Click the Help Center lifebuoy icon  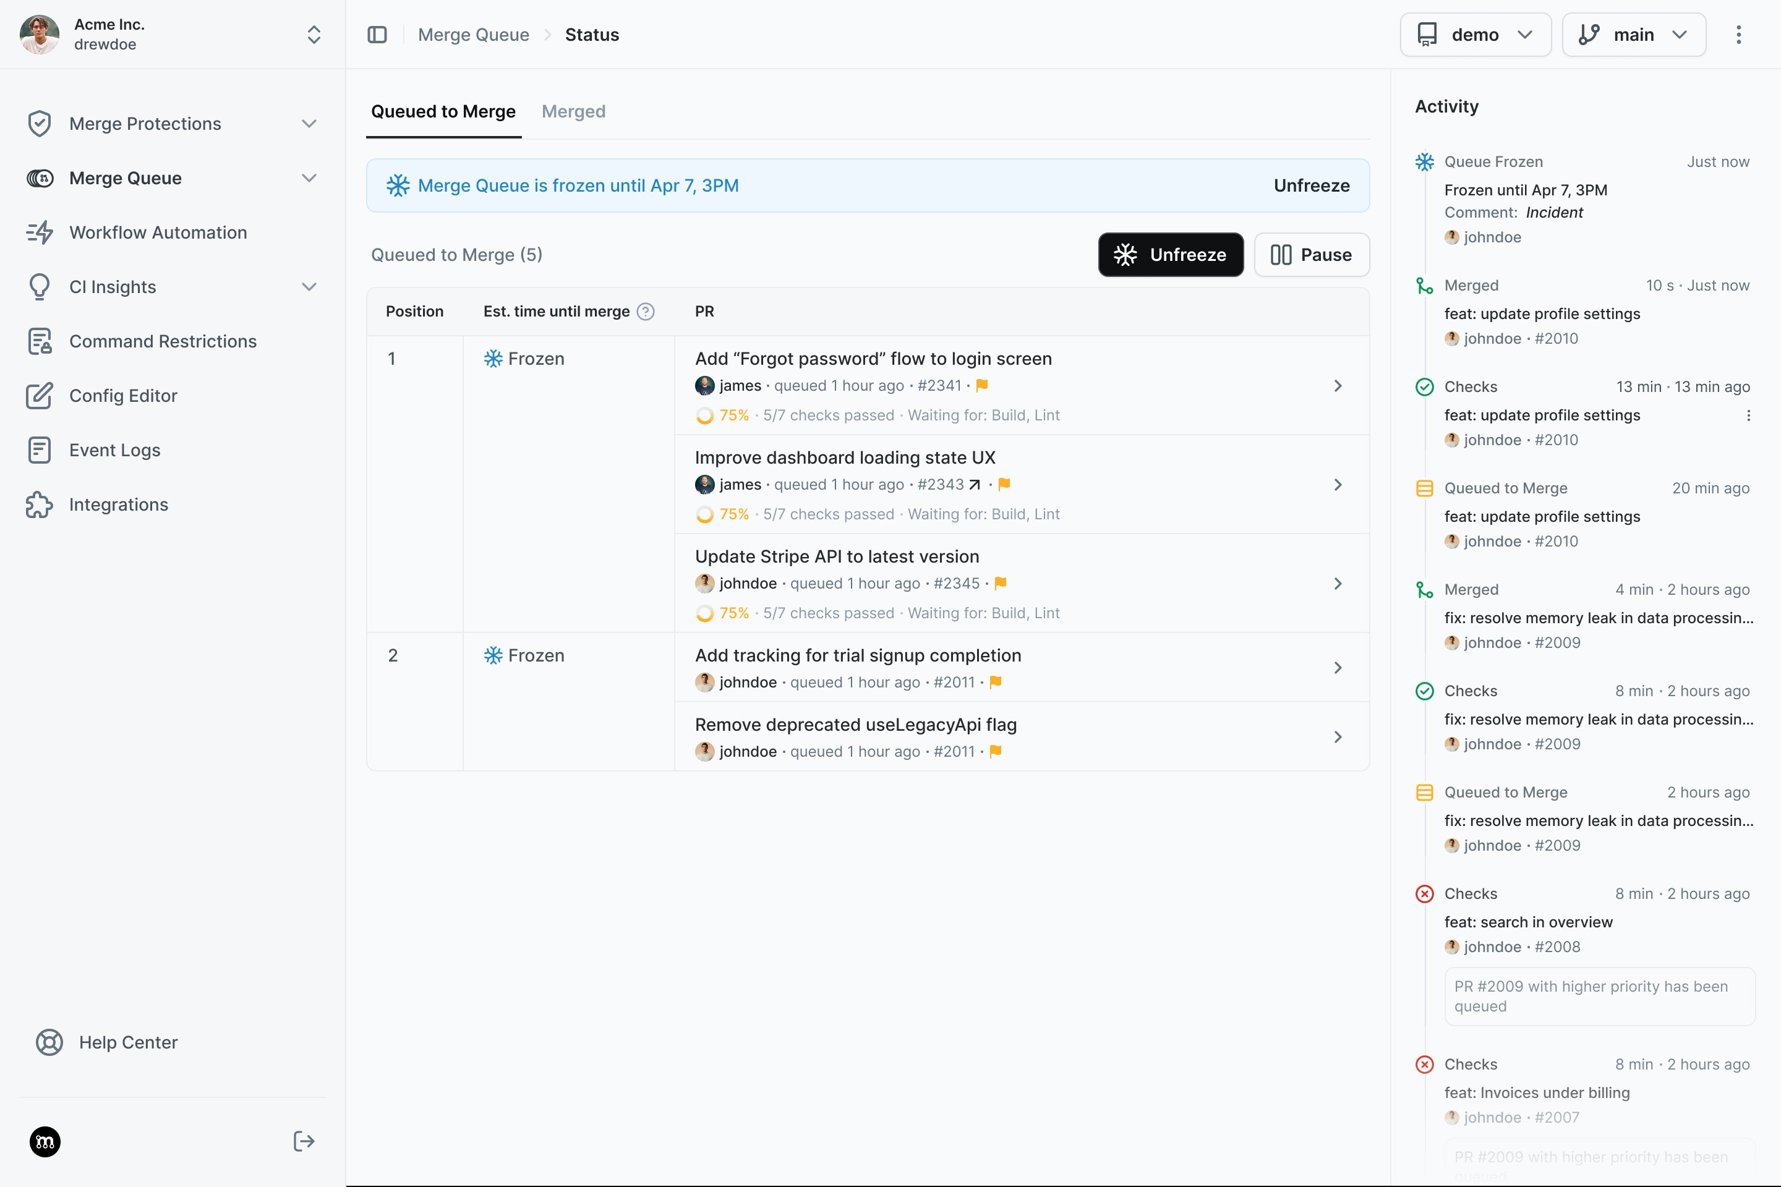coord(49,1042)
